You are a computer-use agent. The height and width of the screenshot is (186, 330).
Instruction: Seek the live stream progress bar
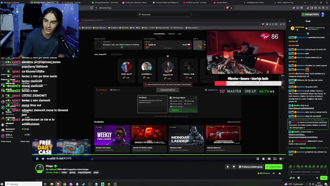pyautogui.click(x=159, y=155)
